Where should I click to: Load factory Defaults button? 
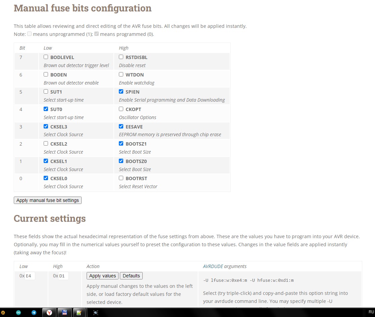[x=131, y=276]
